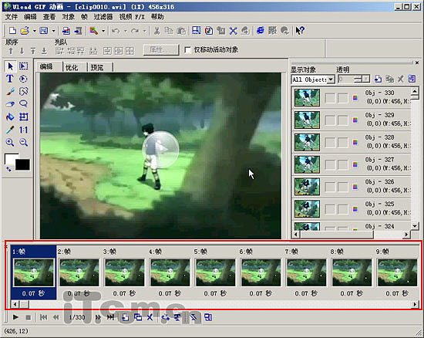Screen dimensions: 424x338
Task: Toggle second lock box of Obj - 326
Action: click(x=343, y=187)
